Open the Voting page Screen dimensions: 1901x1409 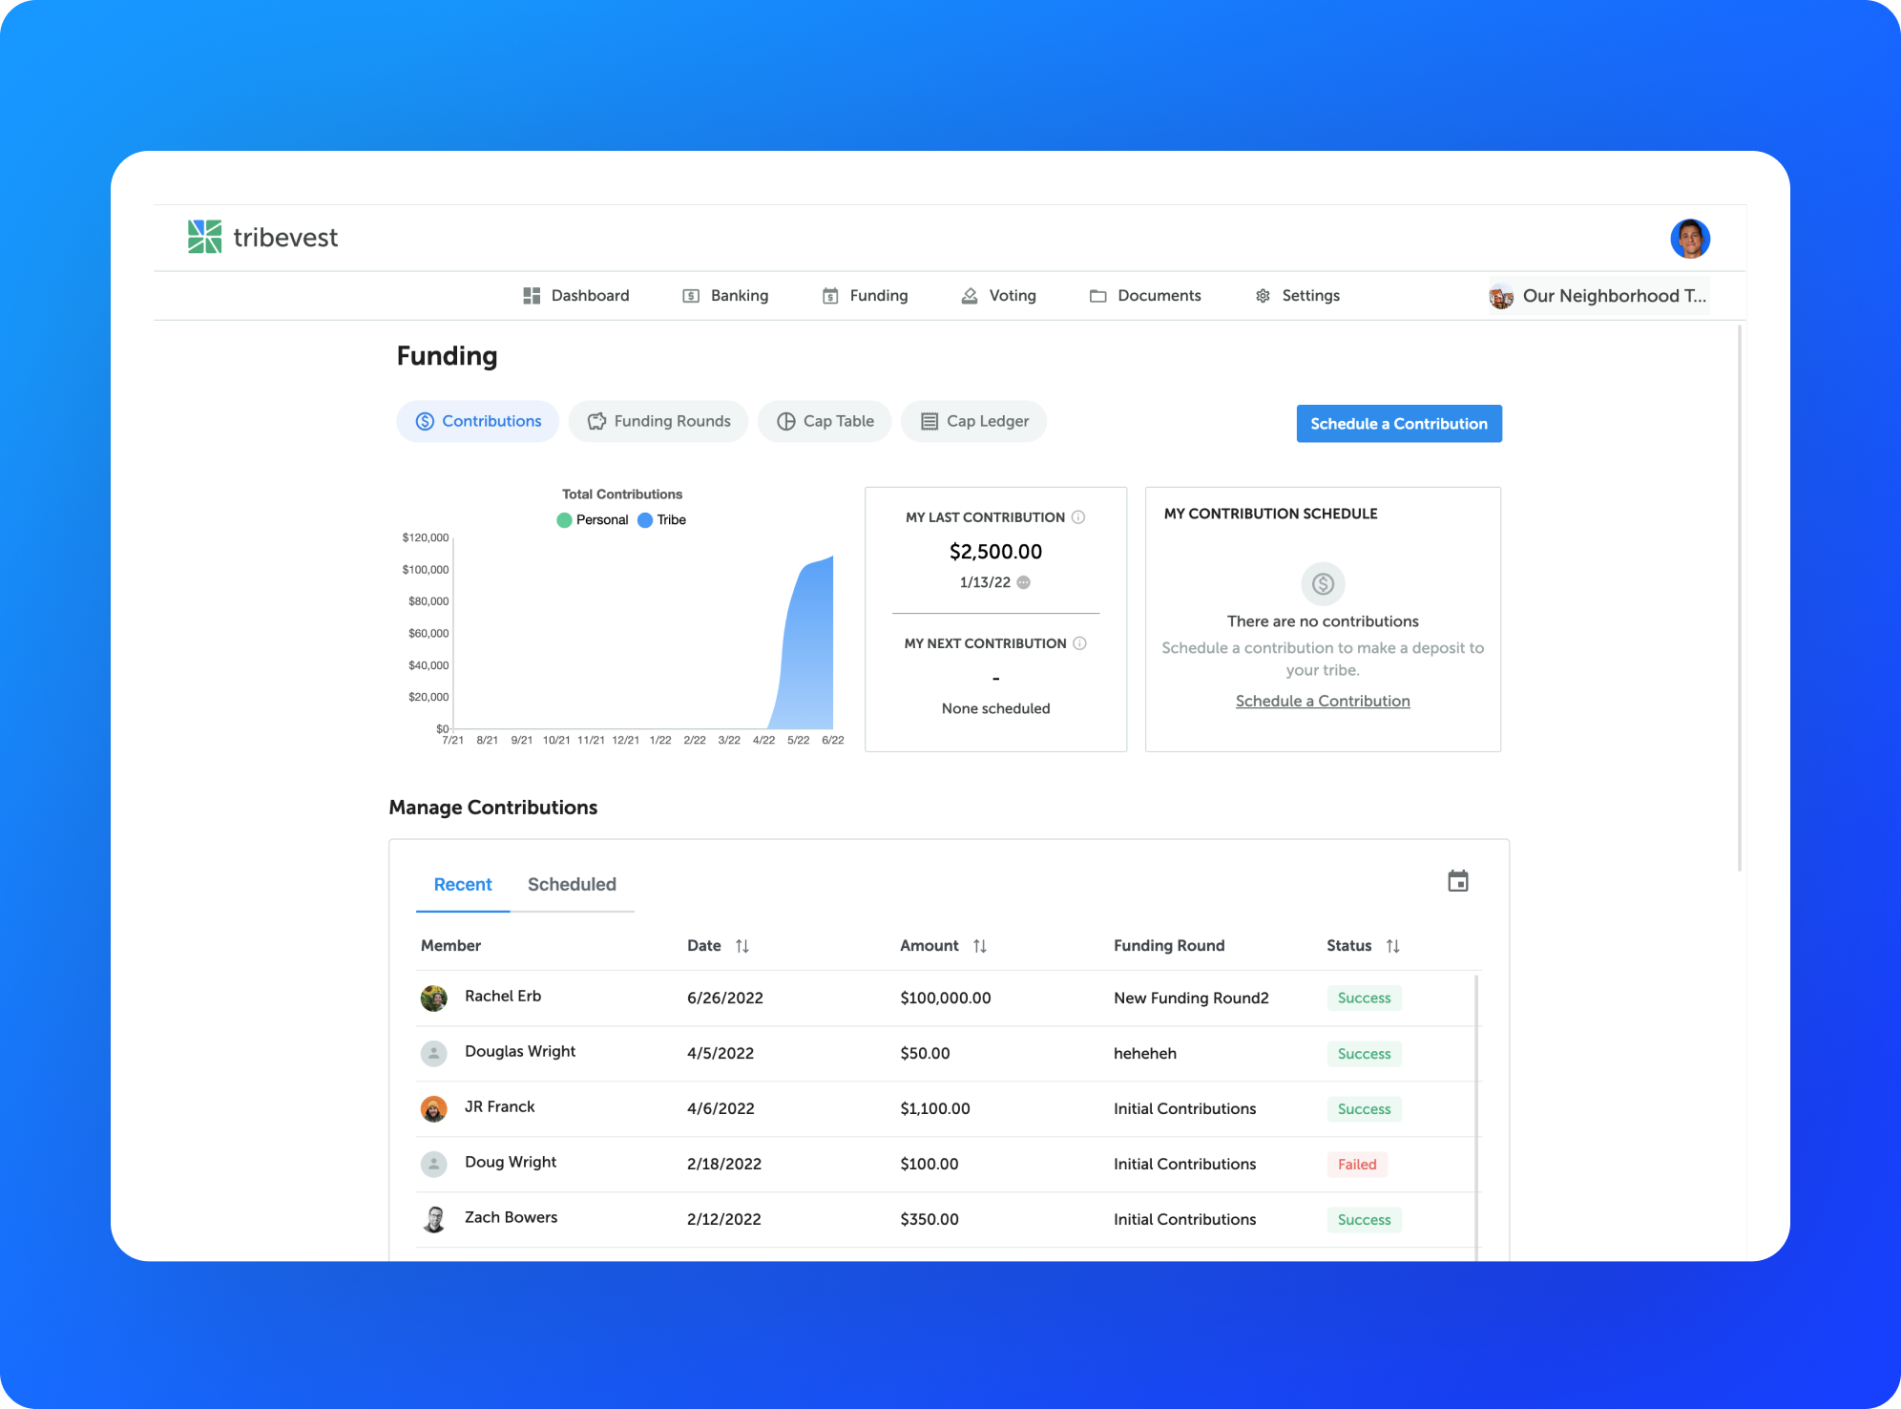coord(998,296)
